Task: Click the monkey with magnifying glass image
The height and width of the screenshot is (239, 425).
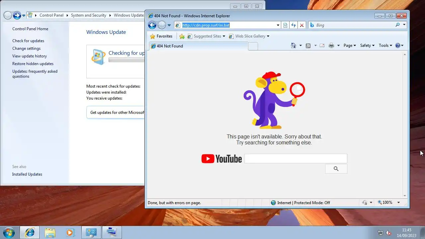Action: 274,100
